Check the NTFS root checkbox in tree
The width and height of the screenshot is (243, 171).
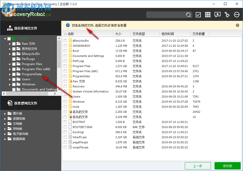(x=9, y=38)
